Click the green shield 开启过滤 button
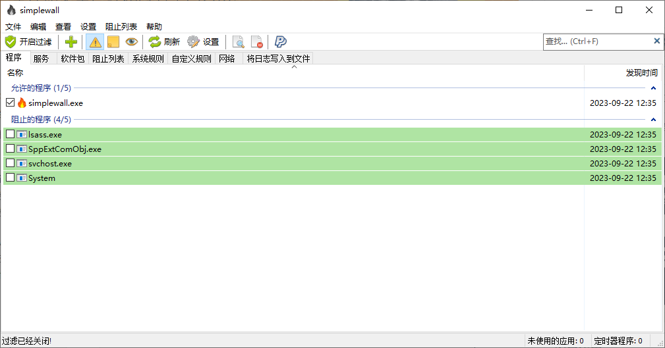This screenshot has height=348, width=665. pyautogui.click(x=28, y=42)
